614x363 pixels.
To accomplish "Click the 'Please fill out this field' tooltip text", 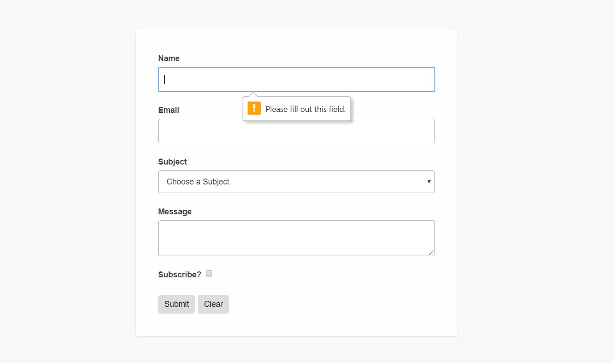I will point(305,109).
